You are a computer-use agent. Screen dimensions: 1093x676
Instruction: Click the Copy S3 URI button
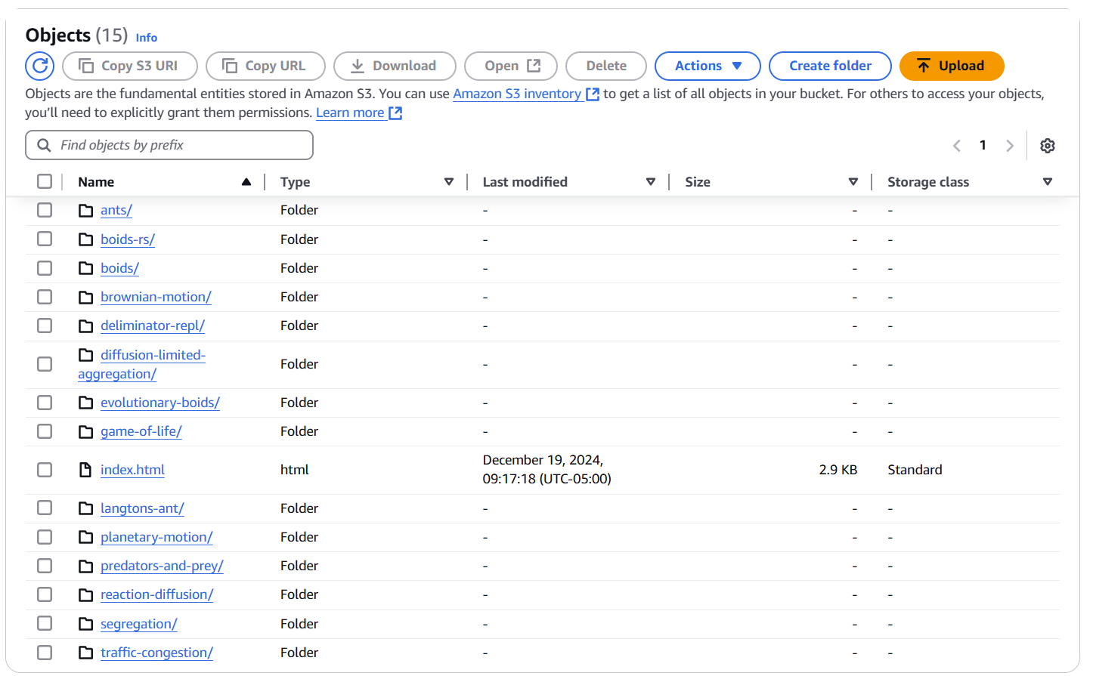pos(130,66)
